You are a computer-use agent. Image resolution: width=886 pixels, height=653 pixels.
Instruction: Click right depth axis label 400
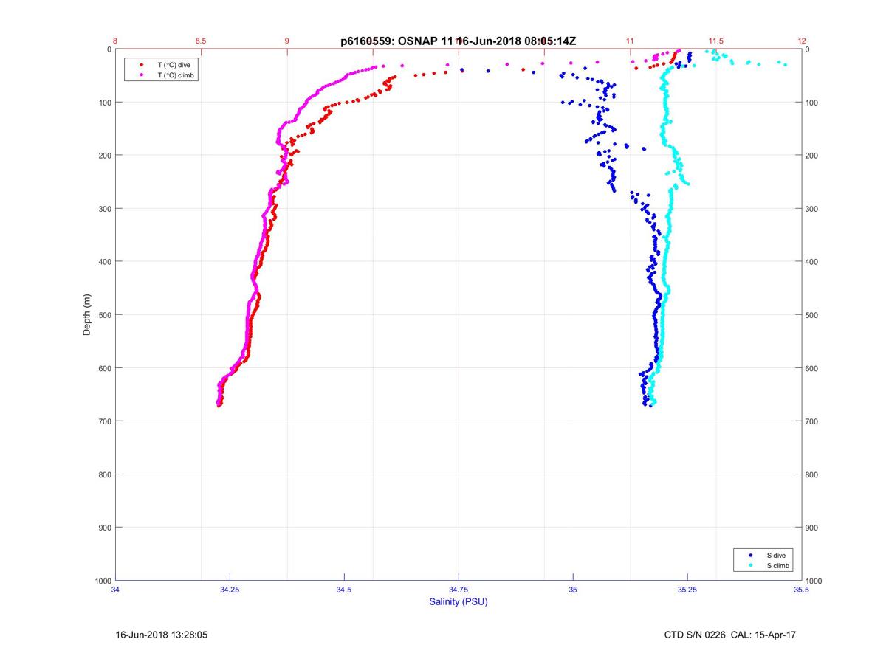click(x=812, y=262)
